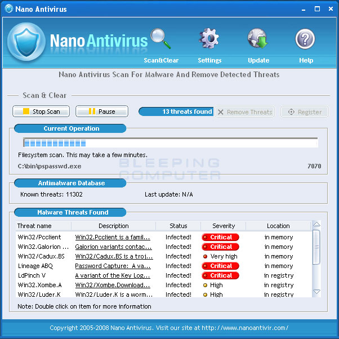This screenshot has width=339, height=339.
Task: Sort by Description column header
Action: click(x=114, y=226)
